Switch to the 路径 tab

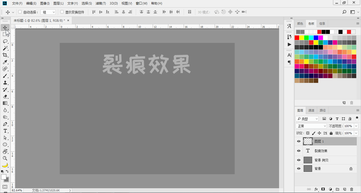click(323, 110)
